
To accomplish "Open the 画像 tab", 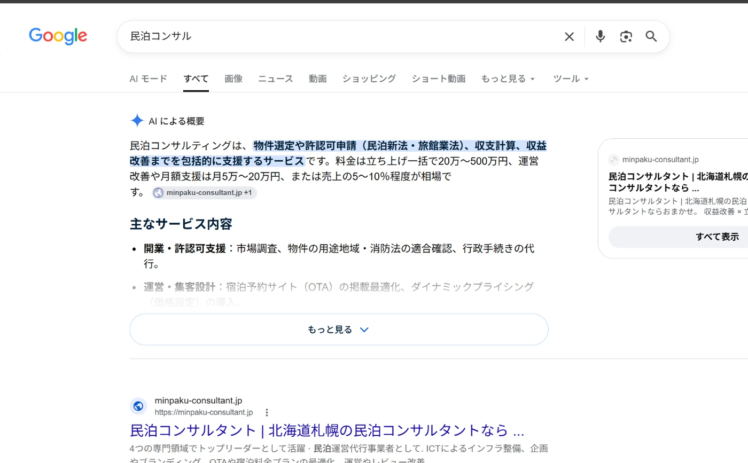I will coord(233,79).
